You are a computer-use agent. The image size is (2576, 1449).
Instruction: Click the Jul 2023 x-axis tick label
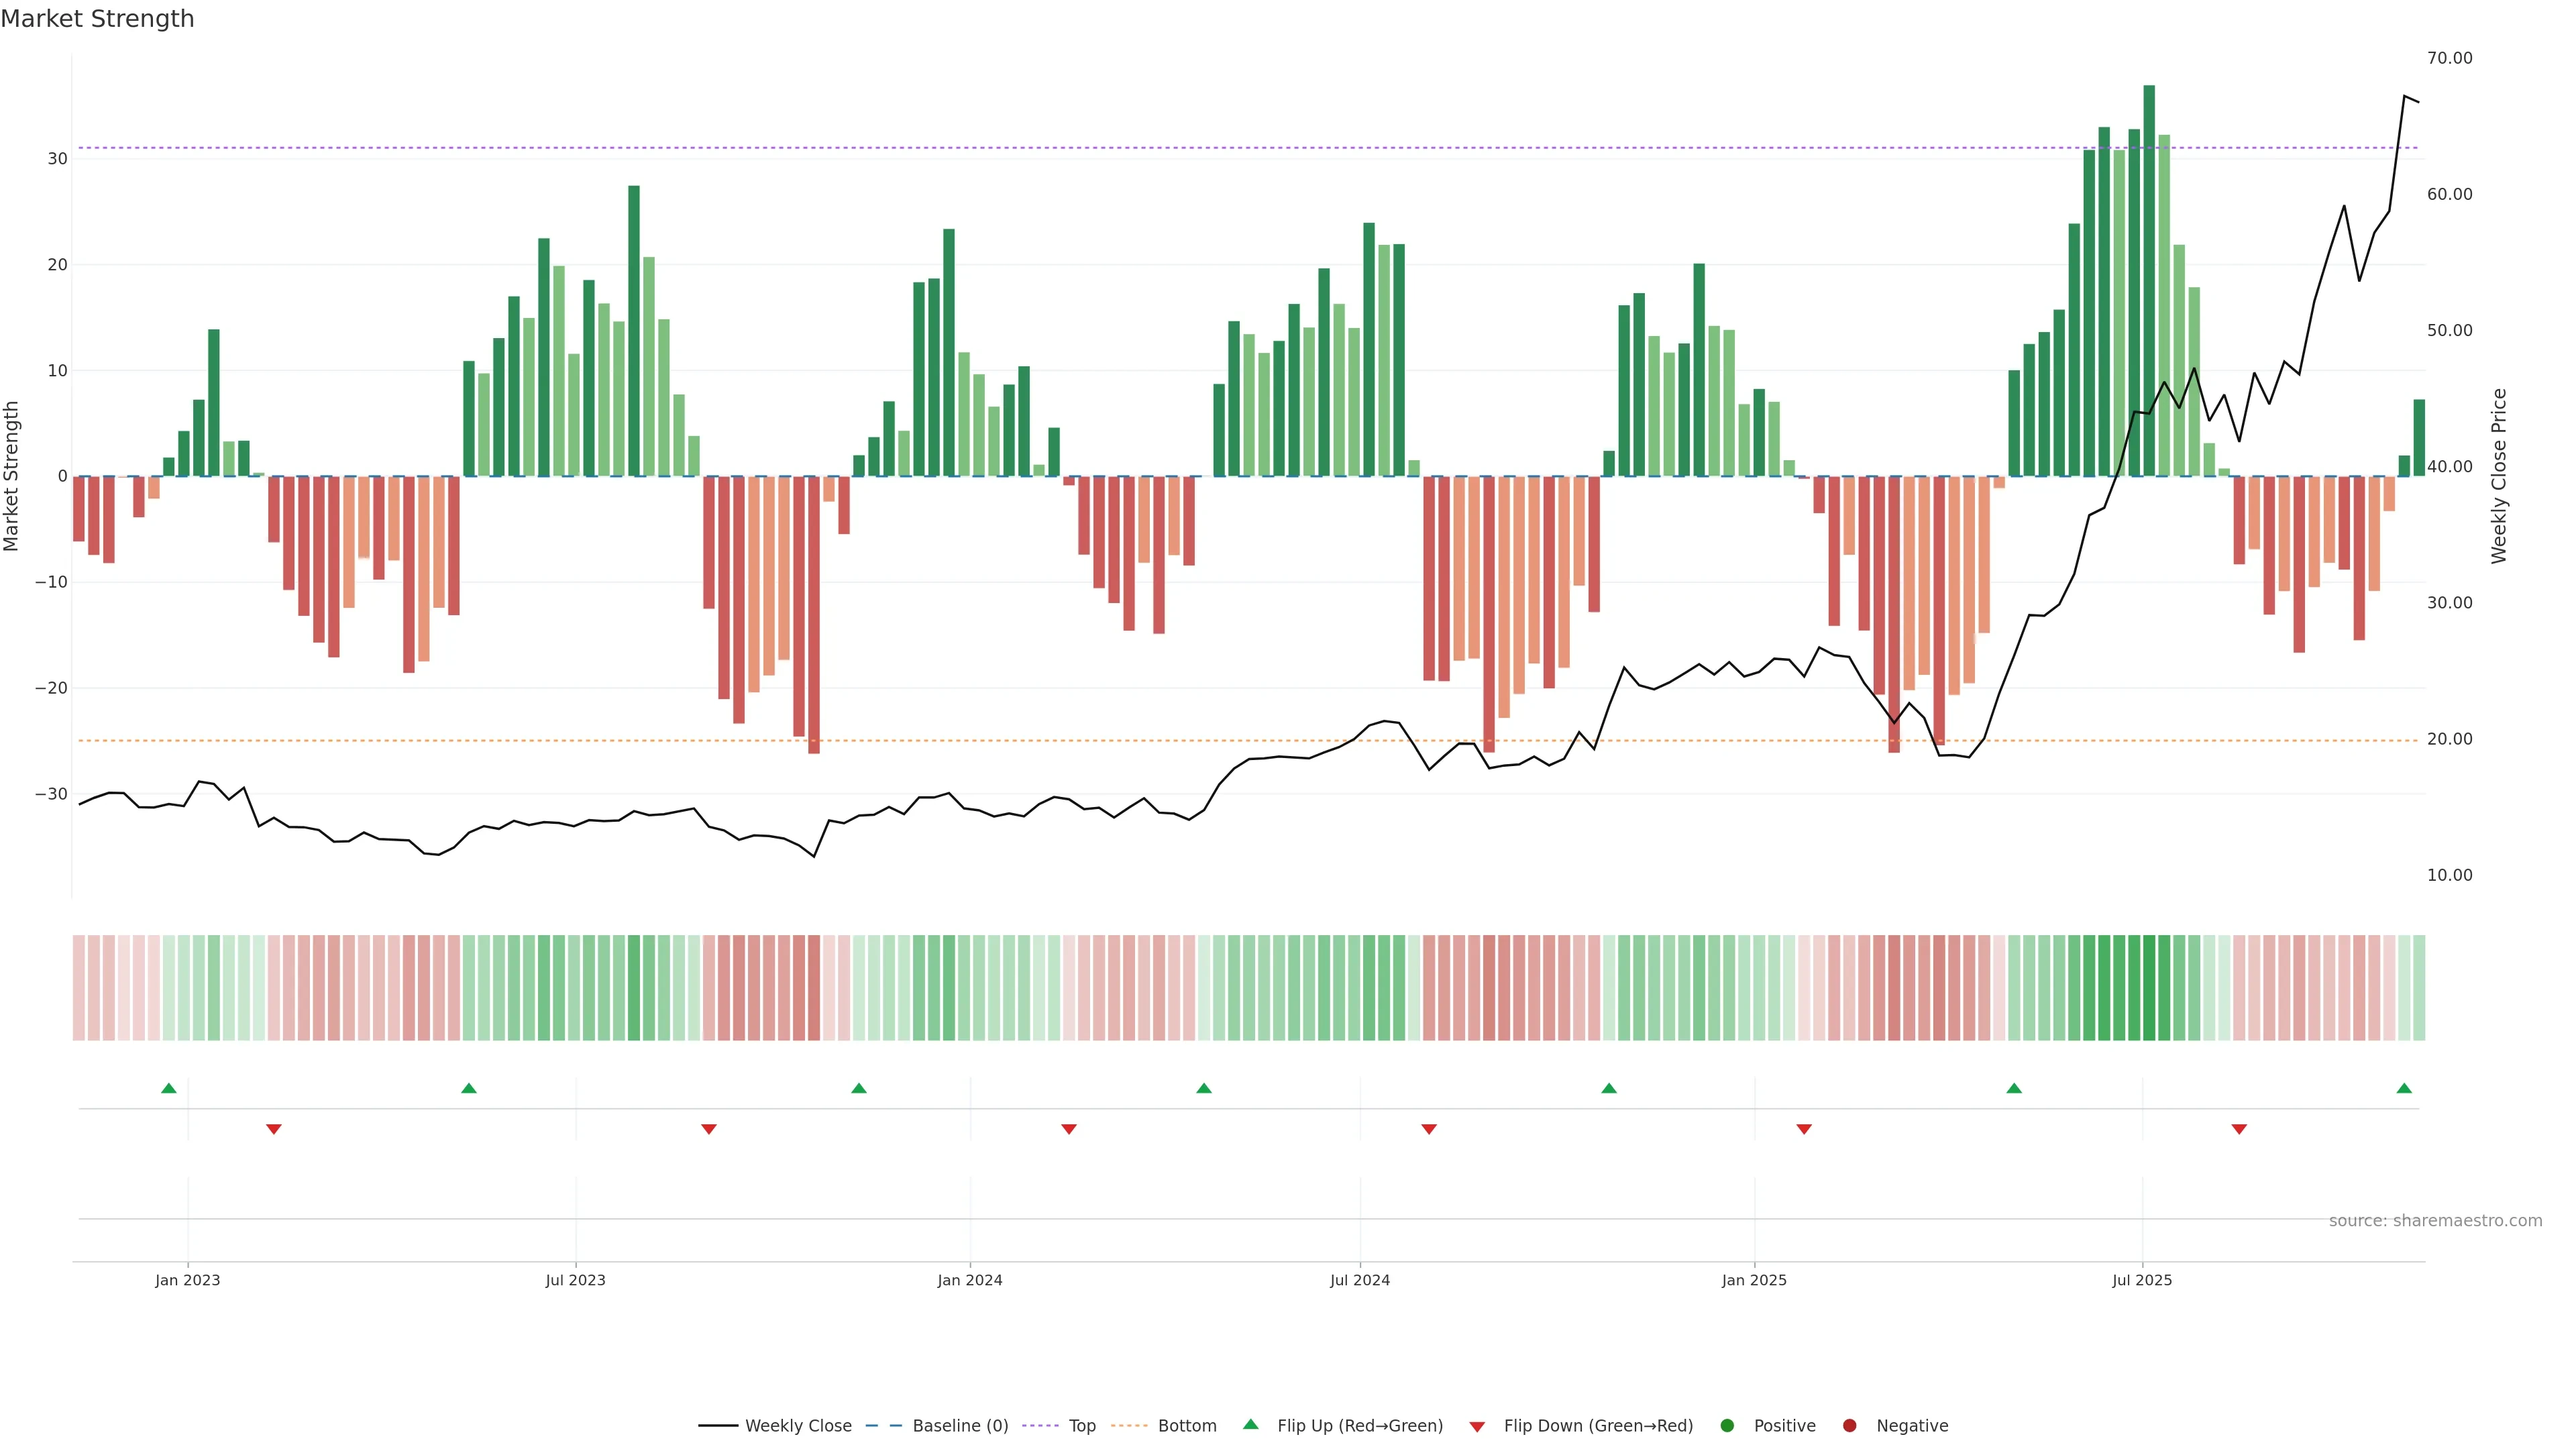(575, 1280)
